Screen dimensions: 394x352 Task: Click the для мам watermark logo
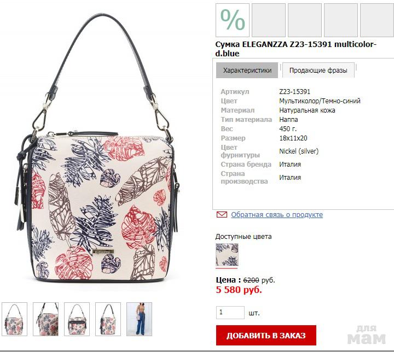(367, 335)
